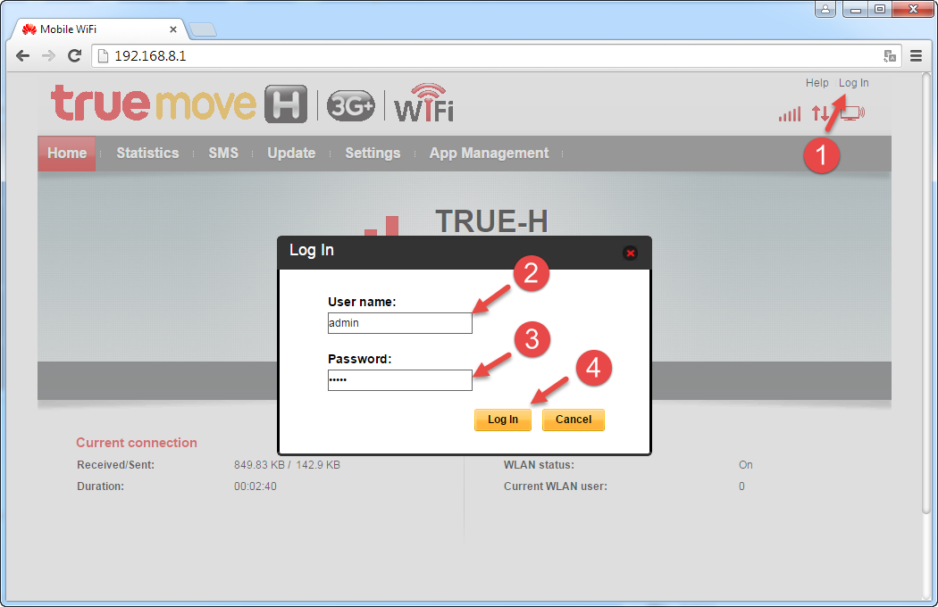This screenshot has width=938, height=607.
Task: Click the duration value 00:02:40
Action: click(x=255, y=486)
